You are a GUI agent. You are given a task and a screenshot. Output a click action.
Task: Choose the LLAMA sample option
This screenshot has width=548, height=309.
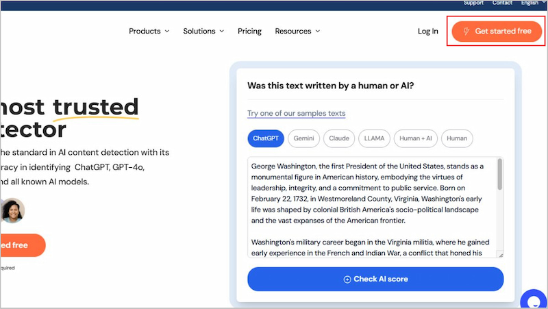[374, 138]
